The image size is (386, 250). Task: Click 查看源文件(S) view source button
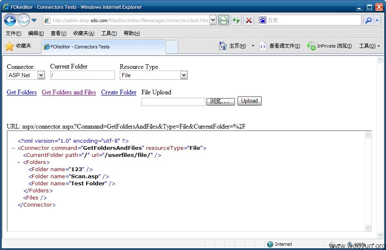point(280,46)
